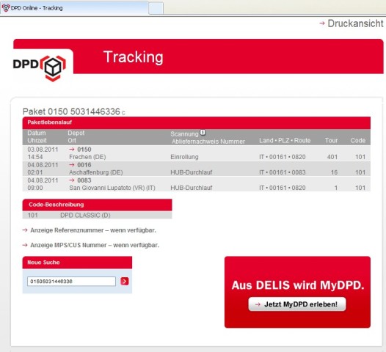Screen dimensions: 386x352
Task: Click the Code column header
Action: (358, 141)
